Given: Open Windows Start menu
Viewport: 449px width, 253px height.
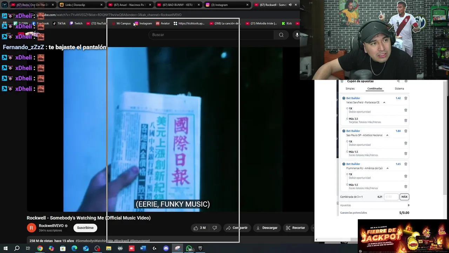Looking at the screenshot, I should coord(5,248).
